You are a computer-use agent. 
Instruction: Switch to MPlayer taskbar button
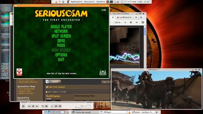[x=113, y=112]
